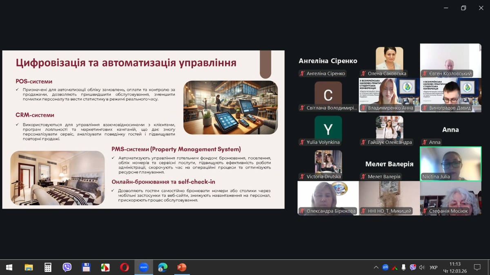Viewport: 490px width, 275px height.
Task: Click the Zoom icon in the taskbar
Action: click(x=144, y=267)
